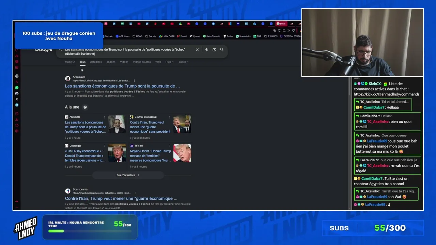Switch to the Vidéos tab

[x=124, y=62]
